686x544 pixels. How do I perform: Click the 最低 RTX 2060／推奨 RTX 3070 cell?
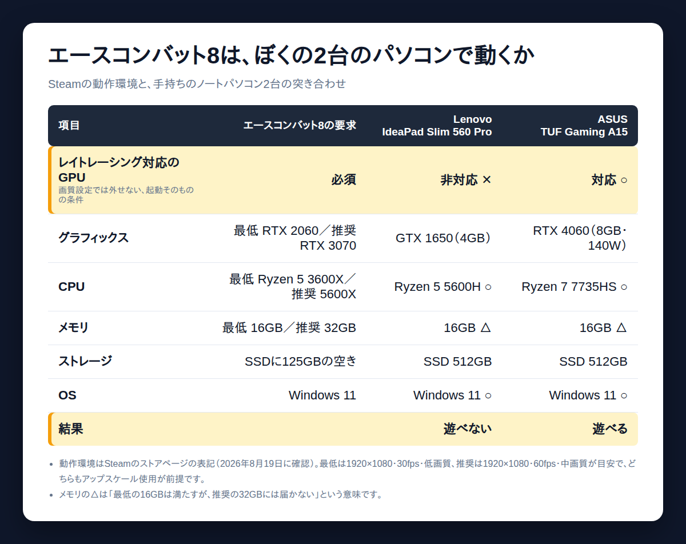pyautogui.click(x=295, y=238)
